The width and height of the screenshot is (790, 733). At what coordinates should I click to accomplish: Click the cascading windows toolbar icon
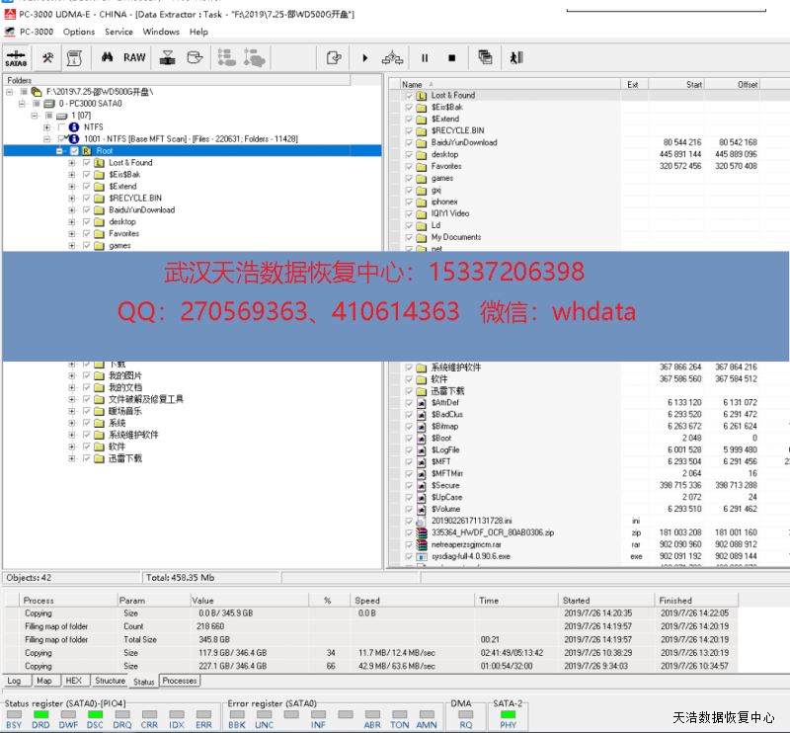point(485,58)
